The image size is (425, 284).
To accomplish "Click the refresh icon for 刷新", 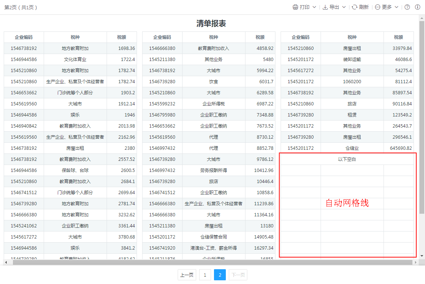I will pyautogui.click(x=354, y=7).
